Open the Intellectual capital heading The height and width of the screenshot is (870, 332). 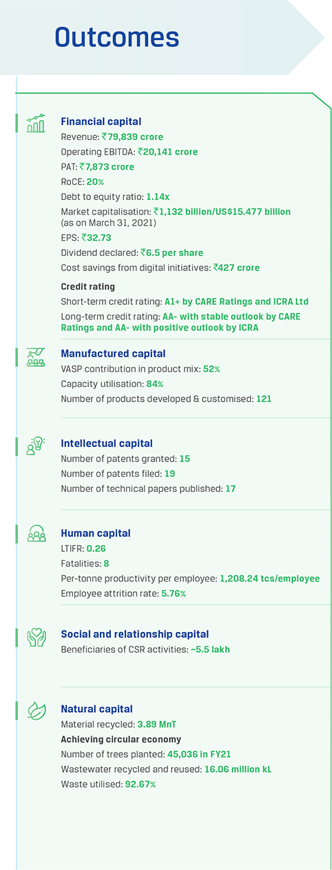click(x=107, y=444)
